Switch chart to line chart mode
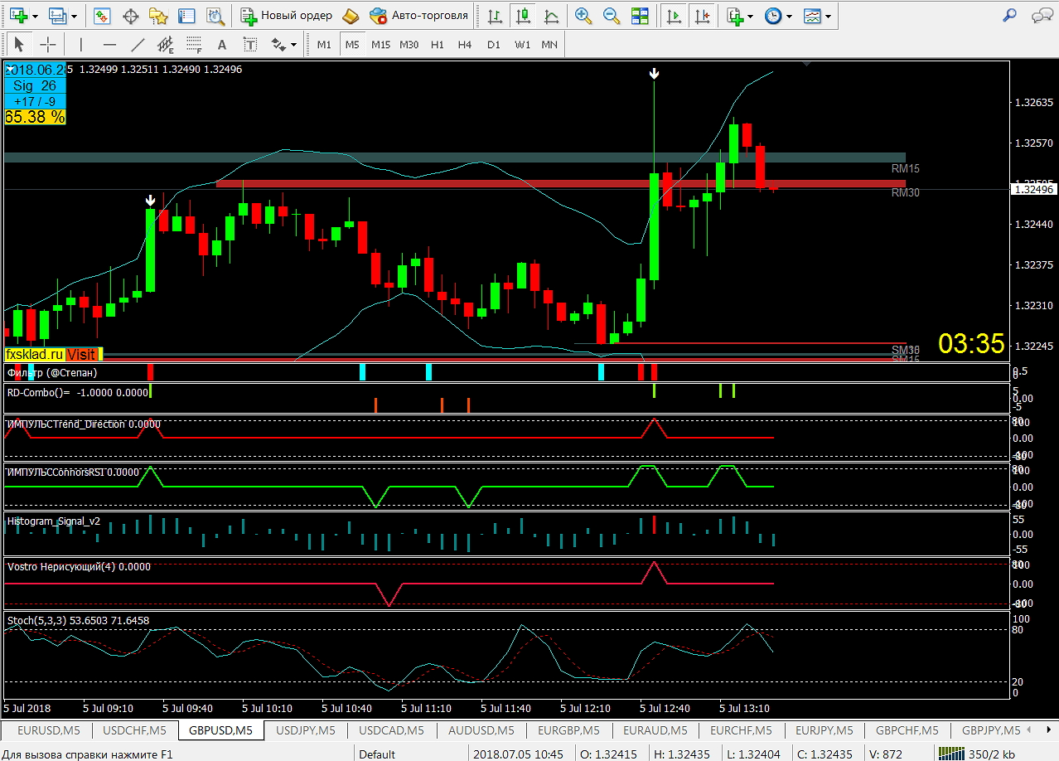1059x761 pixels. (x=551, y=15)
